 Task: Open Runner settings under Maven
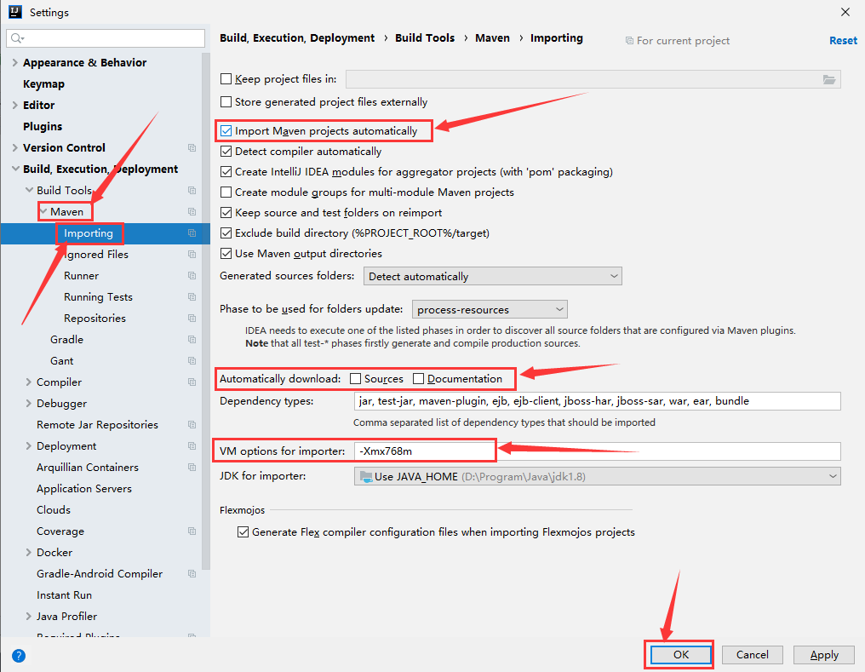pyautogui.click(x=81, y=275)
